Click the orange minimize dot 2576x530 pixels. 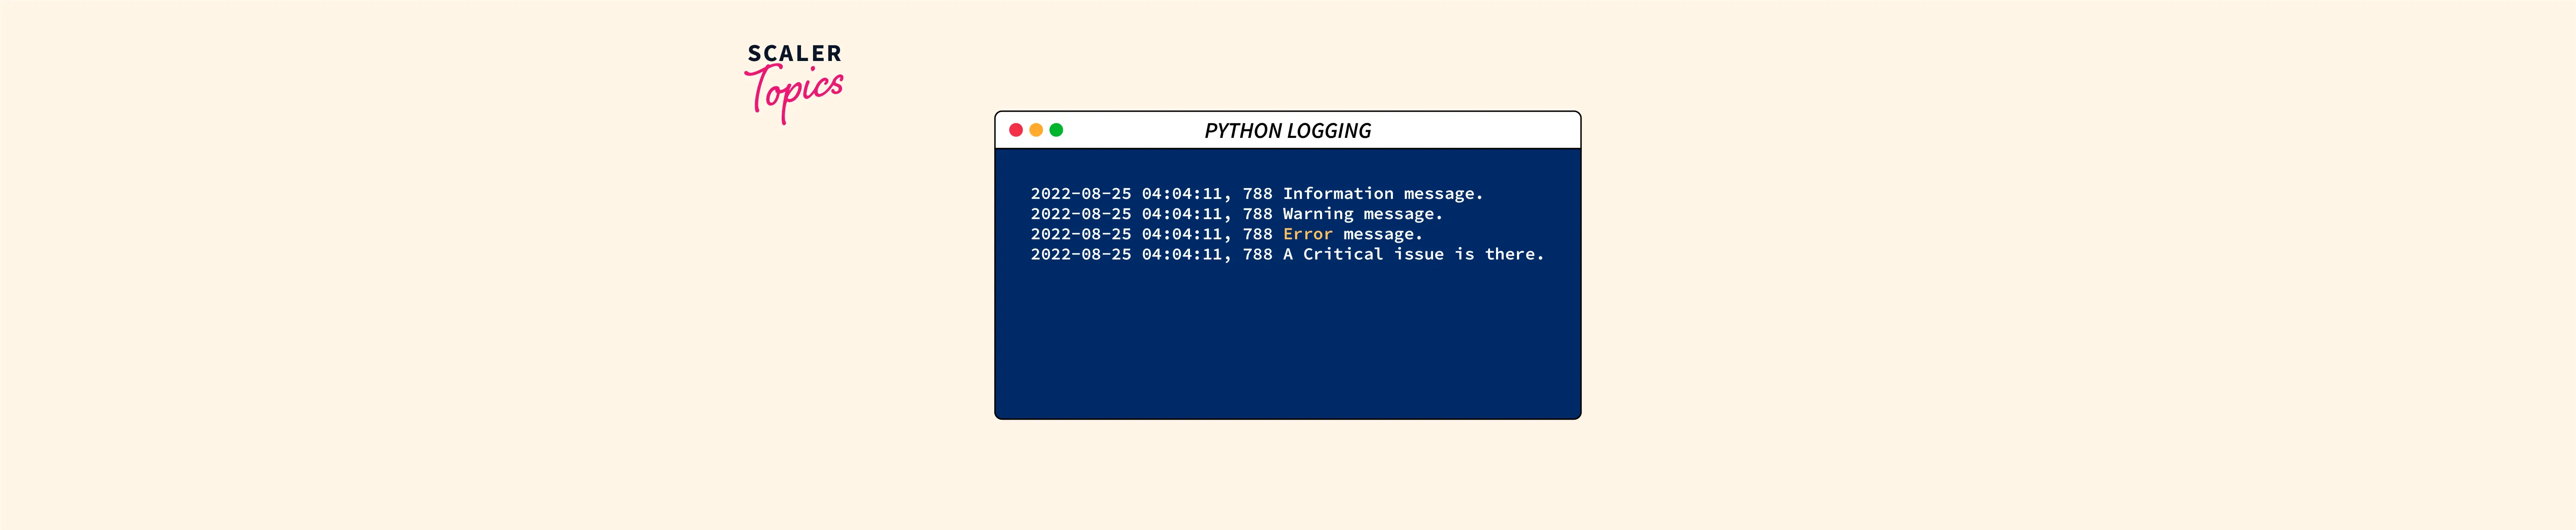coord(1036,130)
